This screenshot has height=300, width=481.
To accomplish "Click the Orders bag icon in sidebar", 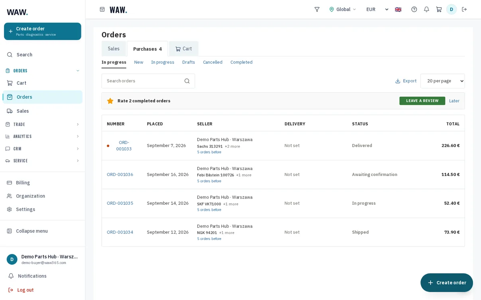I will [10, 97].
